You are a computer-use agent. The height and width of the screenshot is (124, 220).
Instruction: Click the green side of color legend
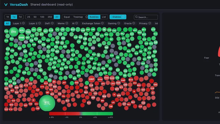[x=98, y=114]
